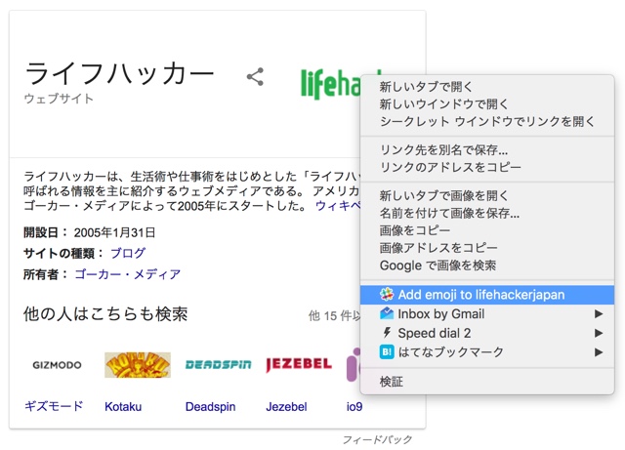Click the Slack emoji icon in context menu

pos(387,295)
